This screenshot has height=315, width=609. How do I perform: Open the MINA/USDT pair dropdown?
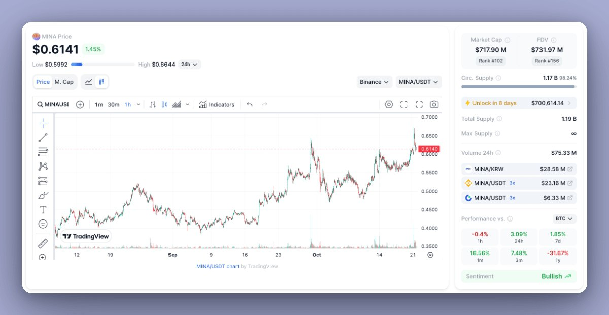click(x=418, y=82)
